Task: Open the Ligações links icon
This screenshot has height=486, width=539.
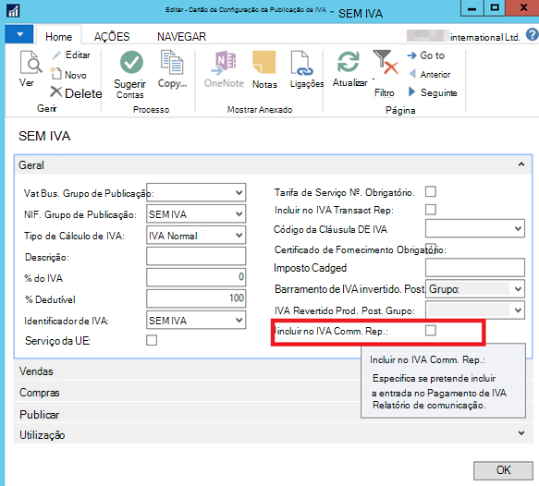Action: 301,63
